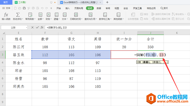Switch to the 开始 Home tab
This screenshot has width=190, height=106.
59,8
